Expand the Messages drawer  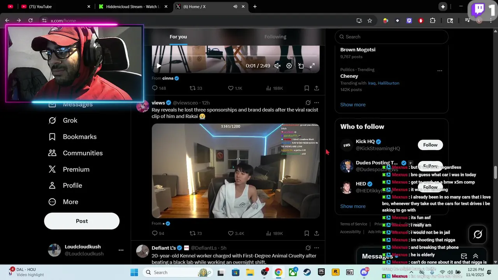(475, 256)
